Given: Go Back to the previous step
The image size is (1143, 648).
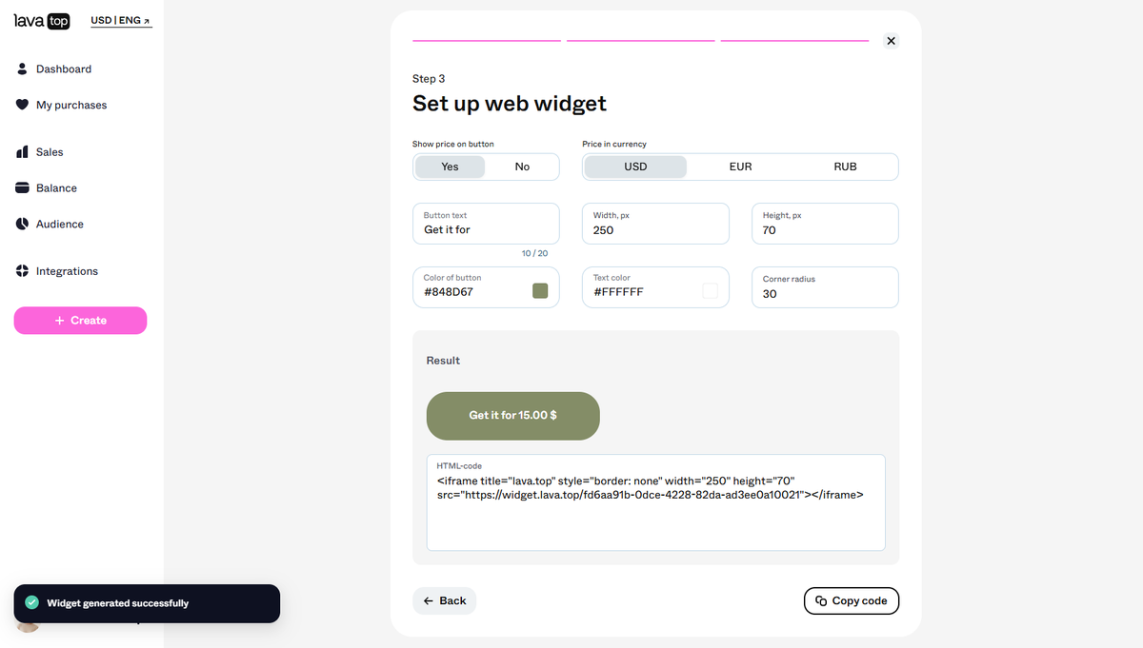Looking at the screenshot, I should pyautogui.click(x=445, y=601).
